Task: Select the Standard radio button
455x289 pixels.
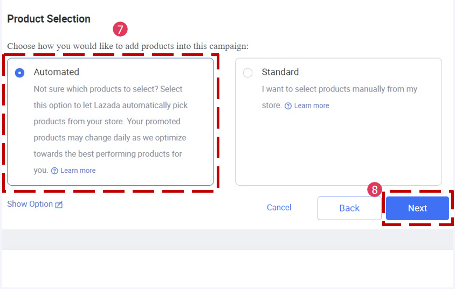Action: (247, 73)
